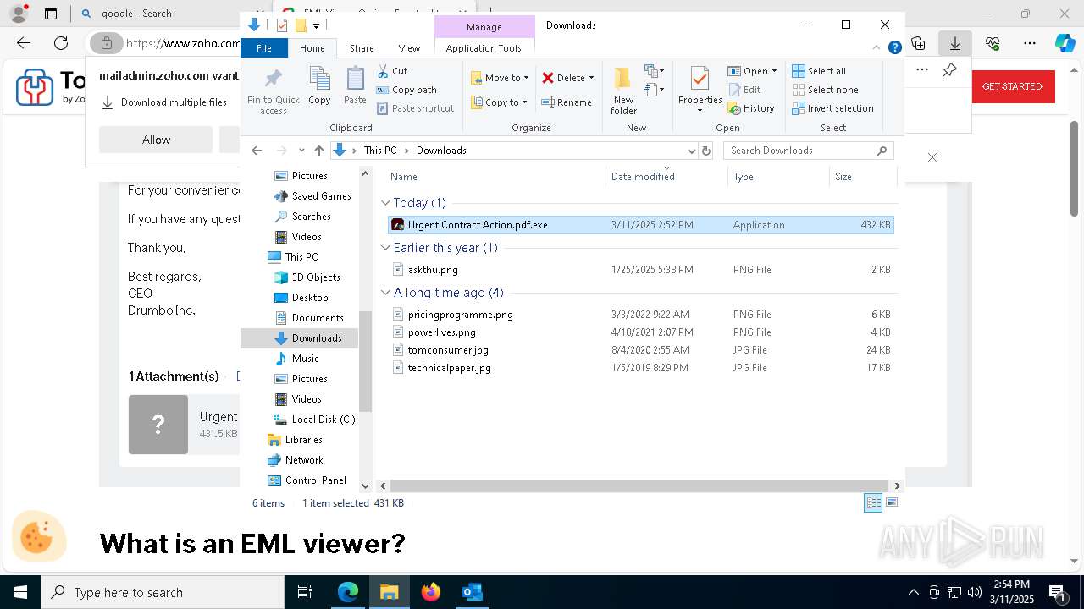This screenshot has width=1084, height=609.
Task: Refresh the Downloads folder view
Action: [x=705, y=151]
